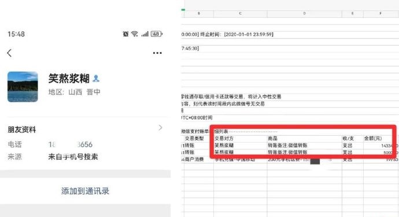The width and height of the screenshot is (399, 217).
Task: Tap the cellular signal bars icon
Action: pyautogui.click(x=145, y=34)
